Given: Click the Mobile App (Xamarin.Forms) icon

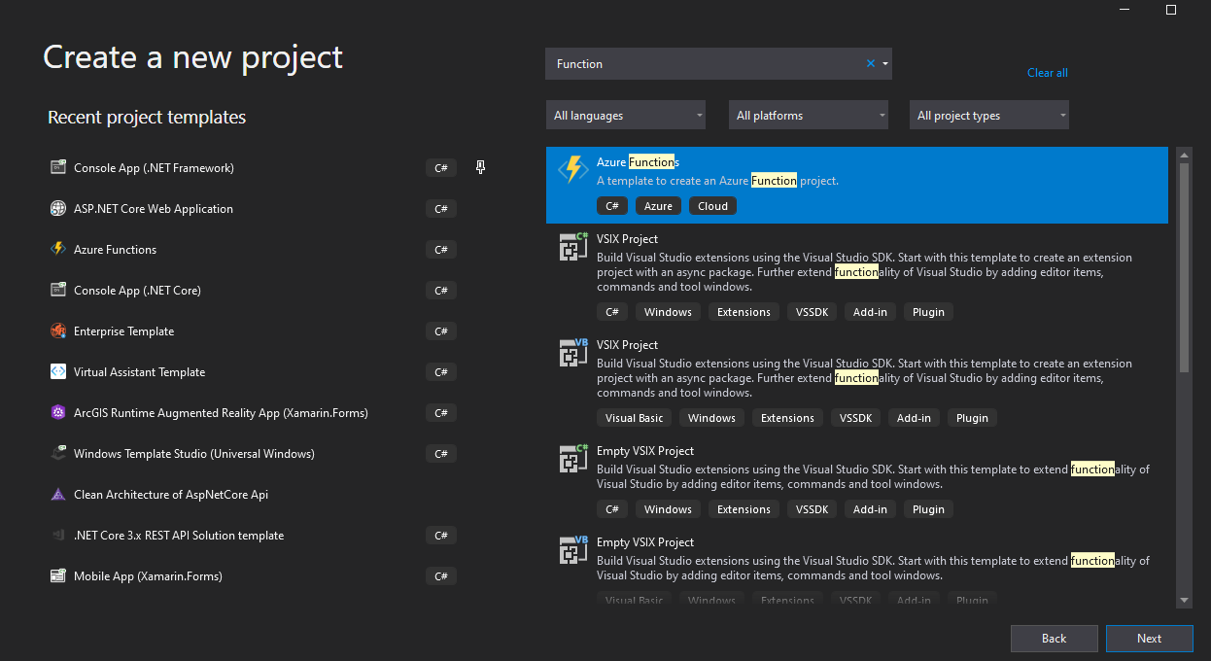Looking at the screenshot, I should 58,575.
